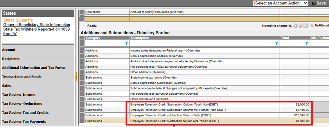This screenshot has width=329, height=127.
Task: Click the cancel pending changes red X icon
Action: (x=300, y=26)
